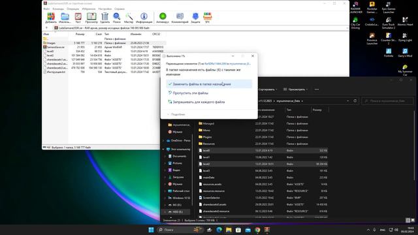Select the mainData file in Explorer

click(x=263, y=178)
